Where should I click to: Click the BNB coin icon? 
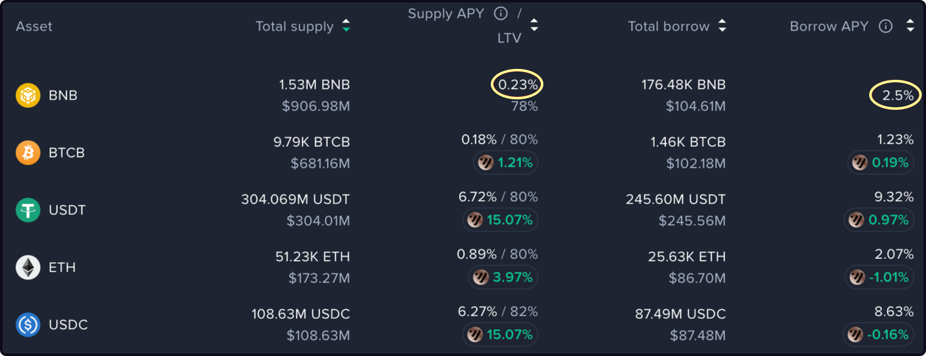point(28,96)
